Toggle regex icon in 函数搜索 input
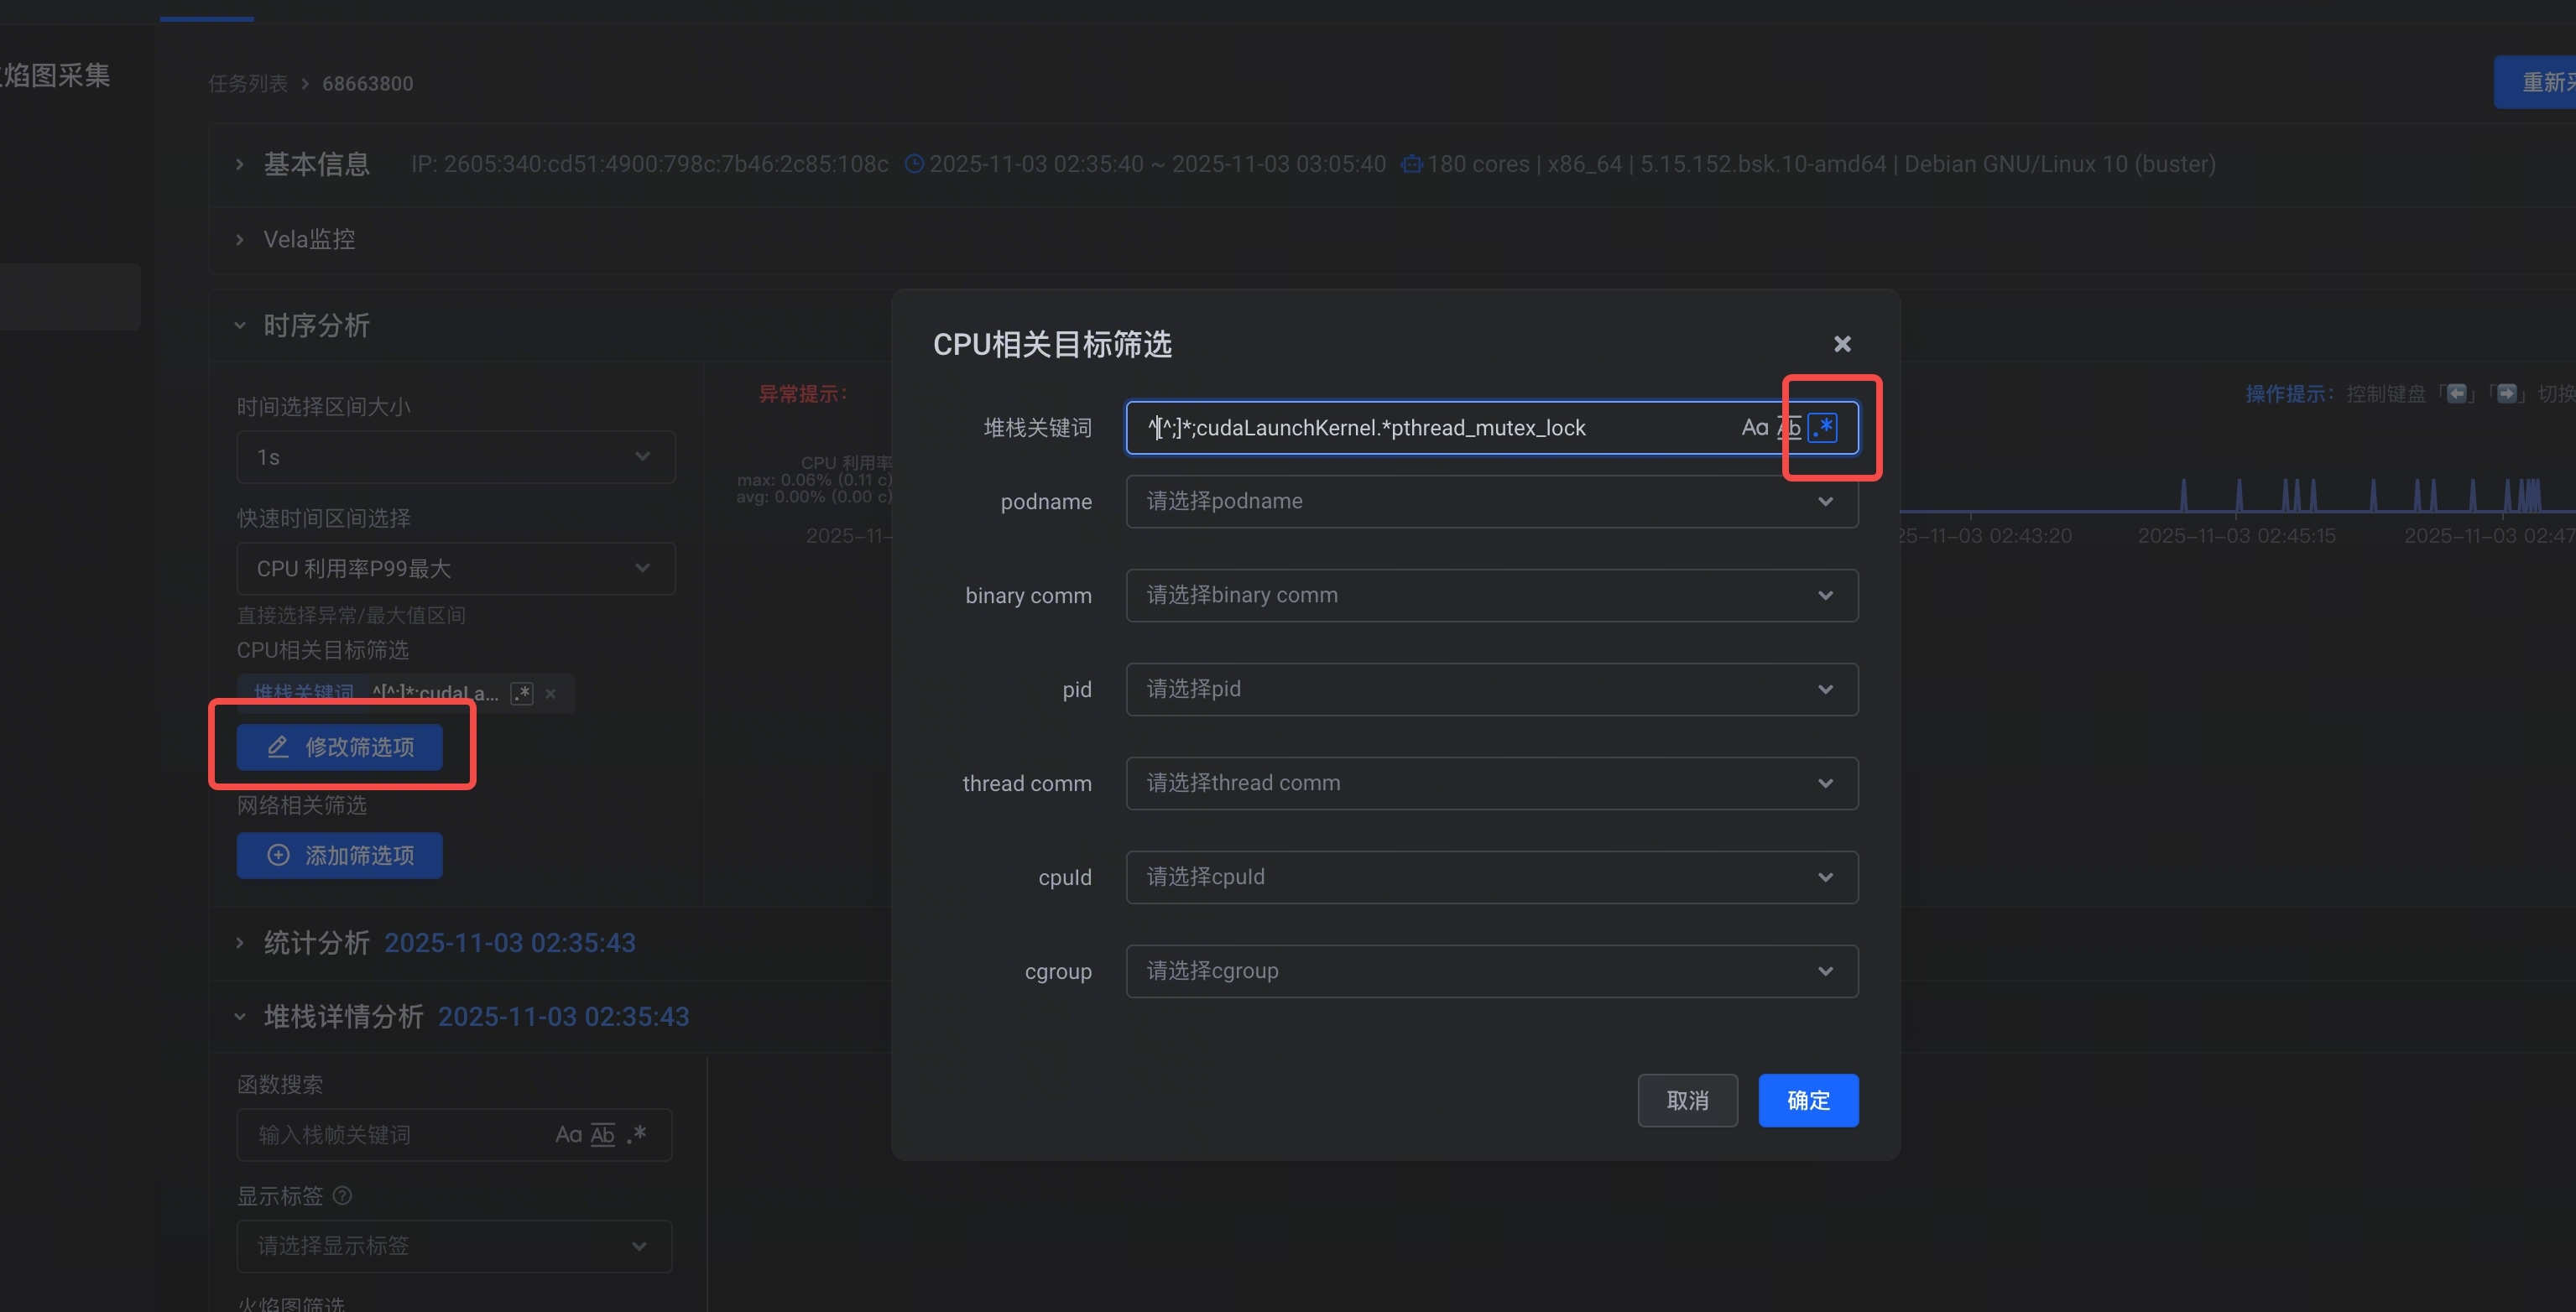The width and height of the screenshot is (2576, 1312). click(636, 1134)
